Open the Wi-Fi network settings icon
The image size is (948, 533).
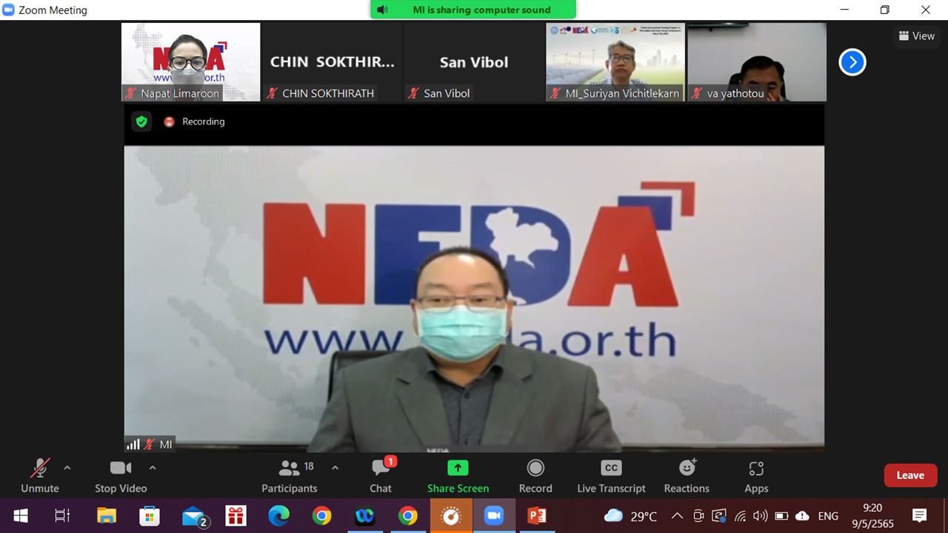tap(740, 516)
